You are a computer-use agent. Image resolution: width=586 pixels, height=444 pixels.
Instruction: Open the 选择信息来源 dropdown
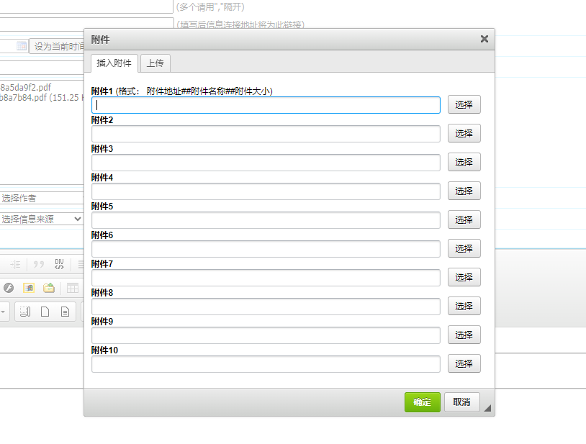41,219
